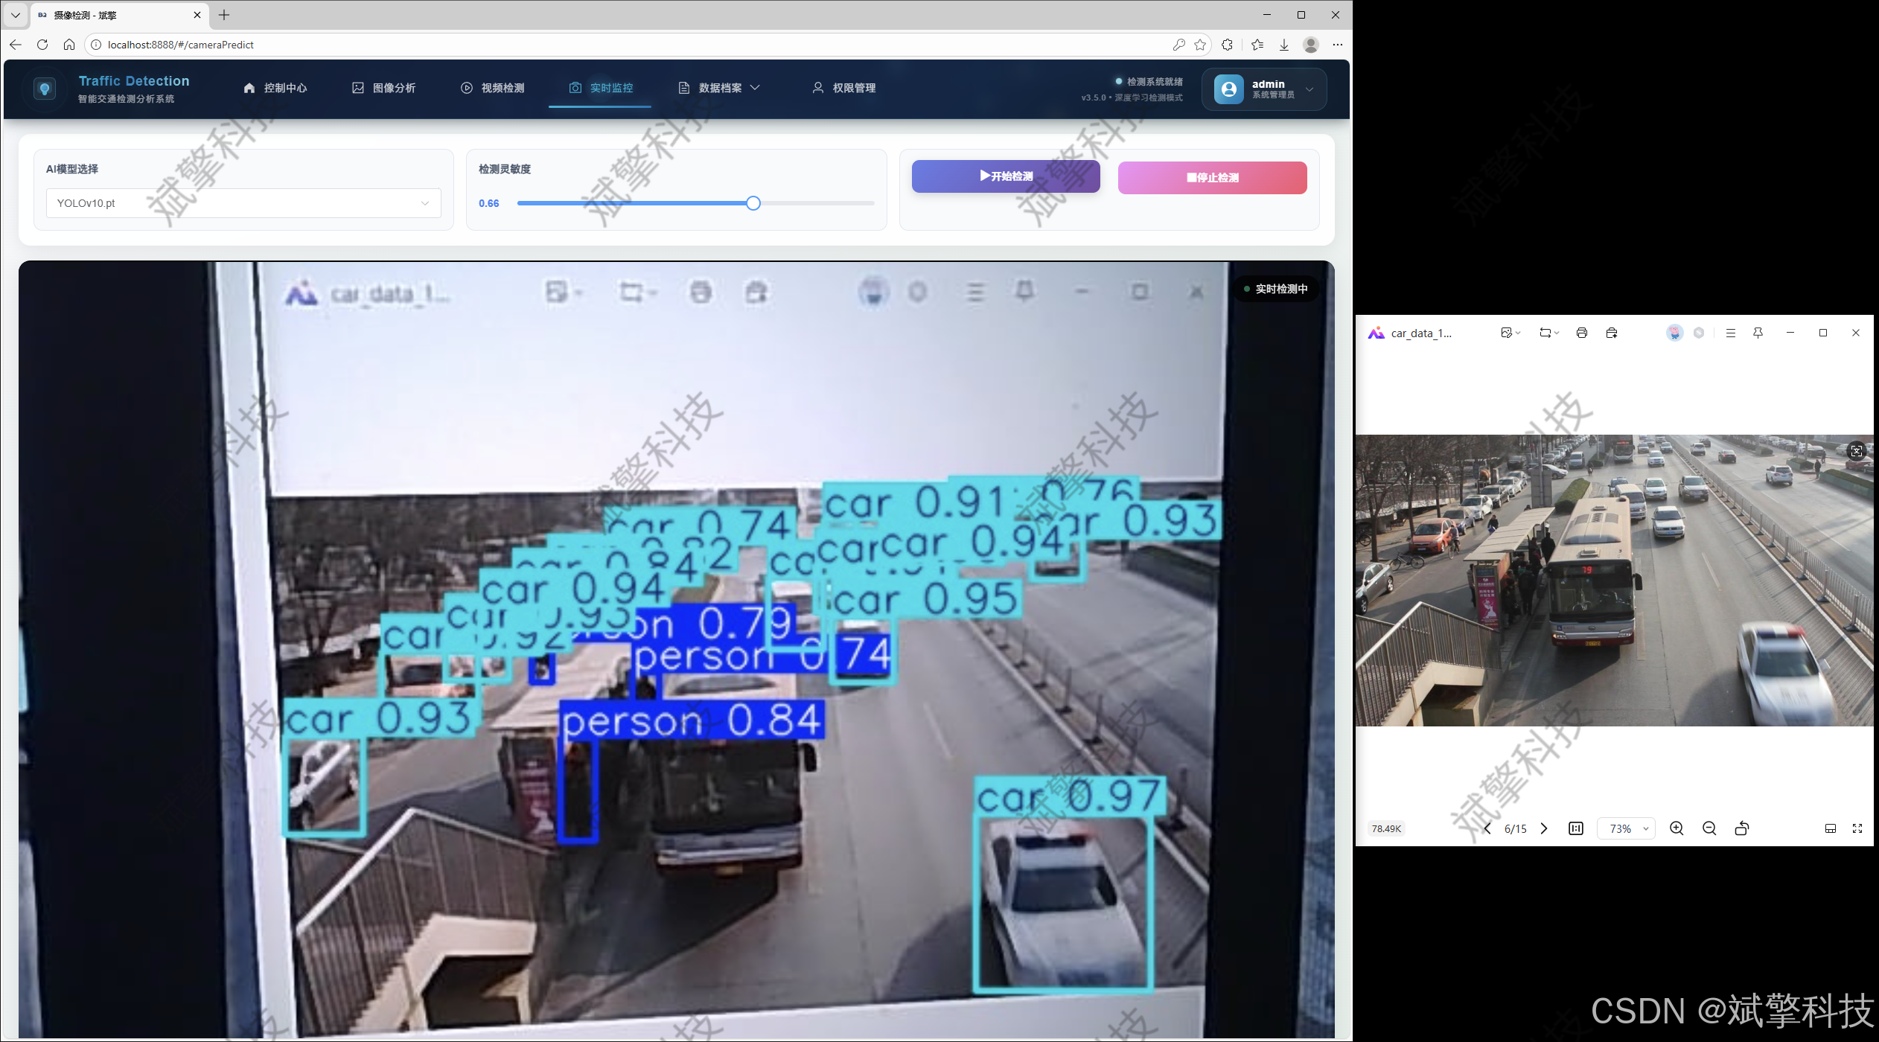The width and height of the screenshot is (1879, 1042).
Task: Expand the 73% zoom level dropdown
Action: click(1646, 828)
